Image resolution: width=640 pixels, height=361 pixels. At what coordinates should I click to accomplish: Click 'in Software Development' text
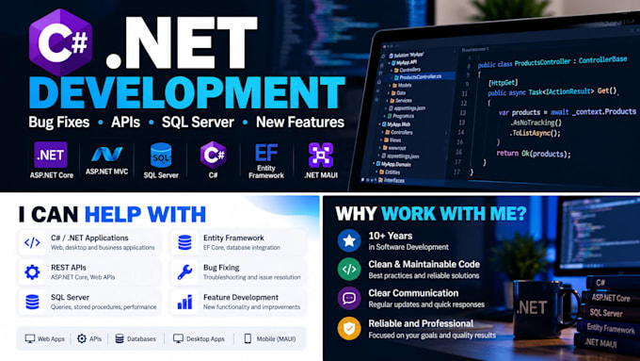tap(408, 247)
